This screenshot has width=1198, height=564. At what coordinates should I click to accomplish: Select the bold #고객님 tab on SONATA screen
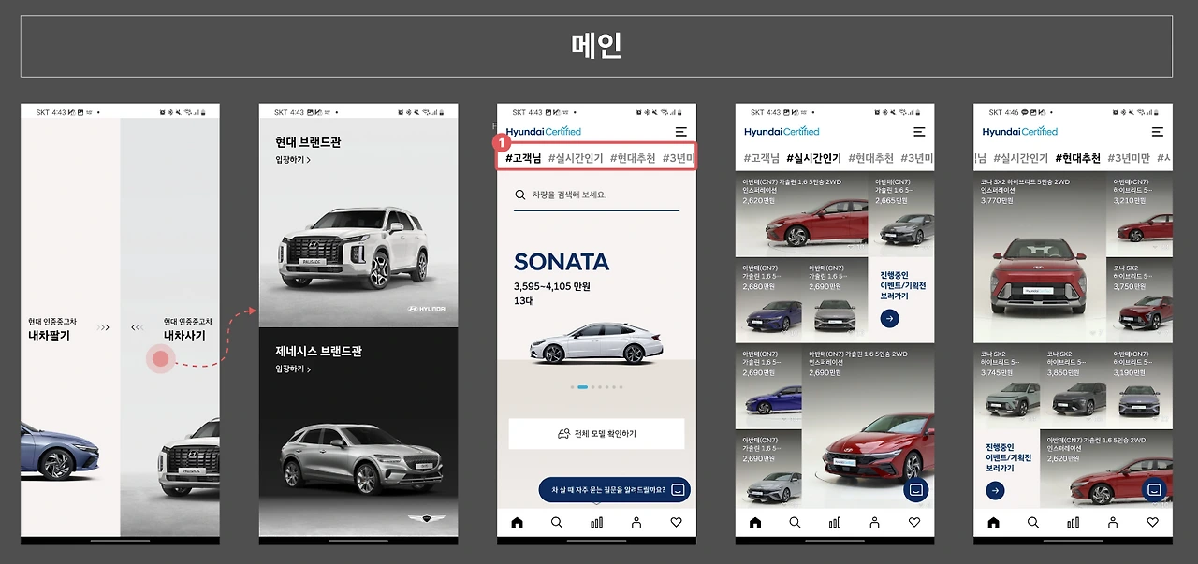pos(523,158)
